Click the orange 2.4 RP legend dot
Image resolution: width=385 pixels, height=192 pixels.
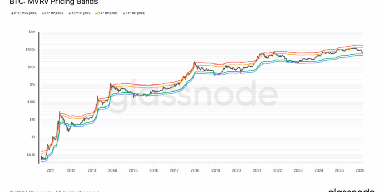tap(97, 13)
